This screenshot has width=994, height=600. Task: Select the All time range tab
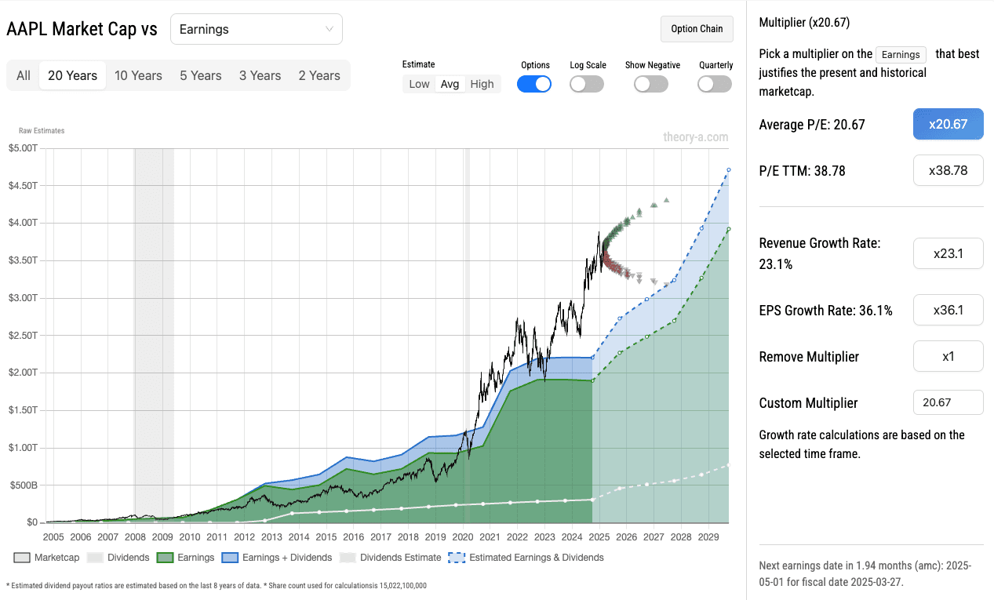coord(24,75)
